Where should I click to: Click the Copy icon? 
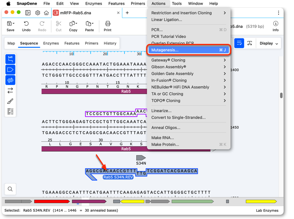(x=72, y=23)
